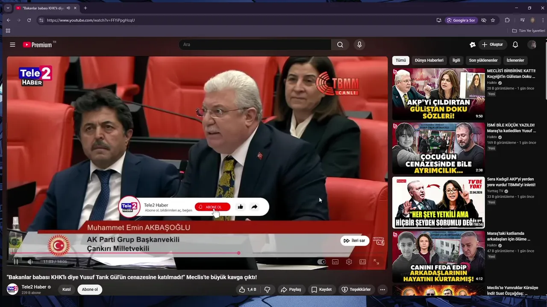
Task: Close the YouTube browser tab
Action: tap(76, 8)
